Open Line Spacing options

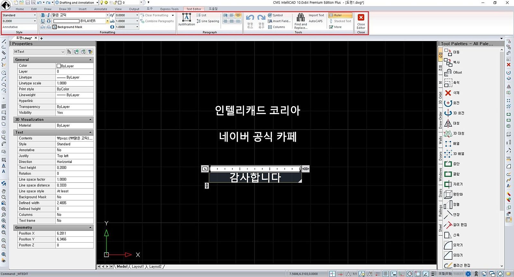coord(208,21)
